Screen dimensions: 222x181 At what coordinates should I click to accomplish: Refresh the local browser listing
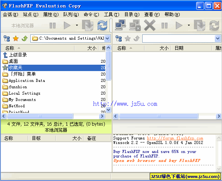pos(102,25)
